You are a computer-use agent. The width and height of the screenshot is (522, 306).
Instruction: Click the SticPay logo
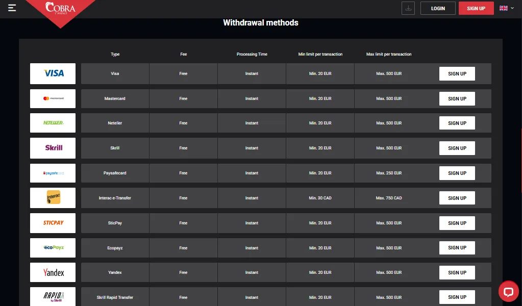click(x=53, y=223)
